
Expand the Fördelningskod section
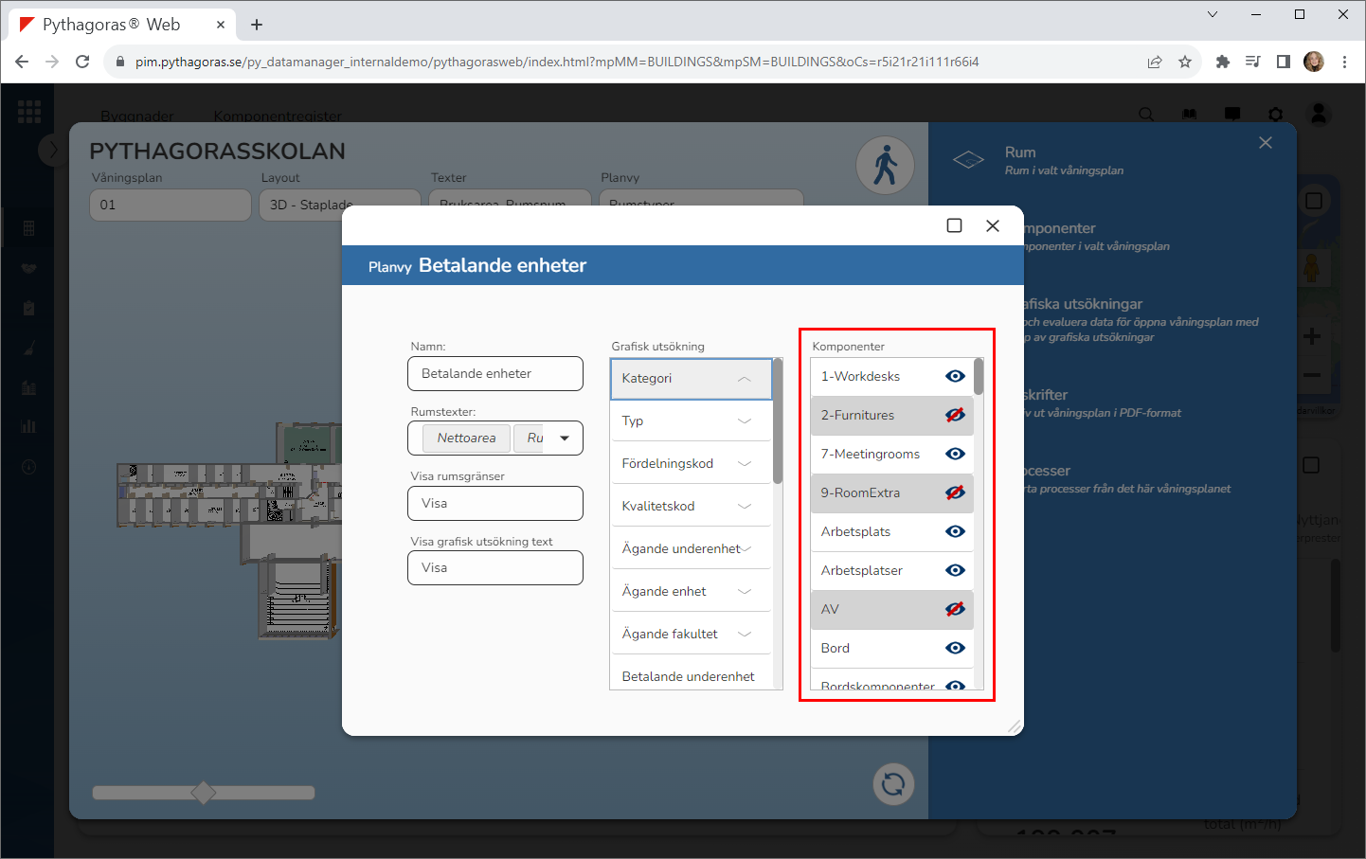[744, 464]
